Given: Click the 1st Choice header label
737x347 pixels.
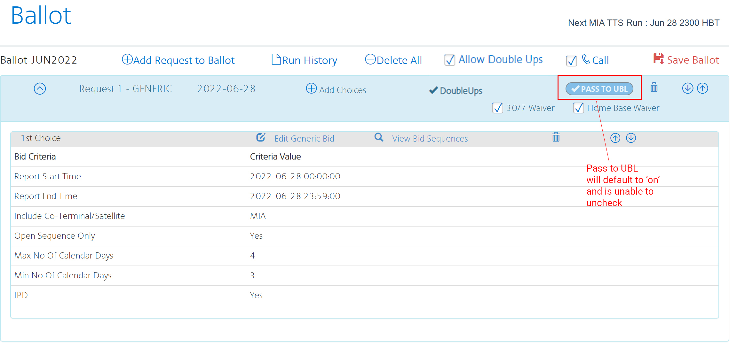Looking at the screenshot, I should [41, 138].
